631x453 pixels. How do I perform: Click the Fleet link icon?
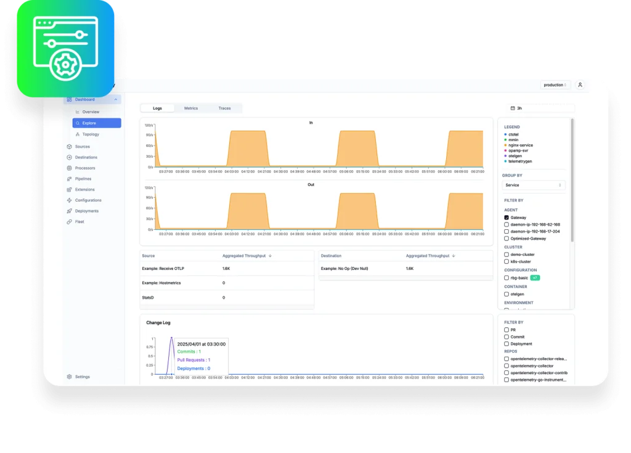tap(70, 221)
